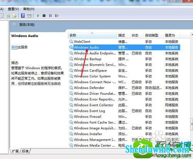Image resolution: width=193 pixels, height=159 pixels.
Task: Click the services list vertical scrollbar thumb
Action: coord(192,124)
